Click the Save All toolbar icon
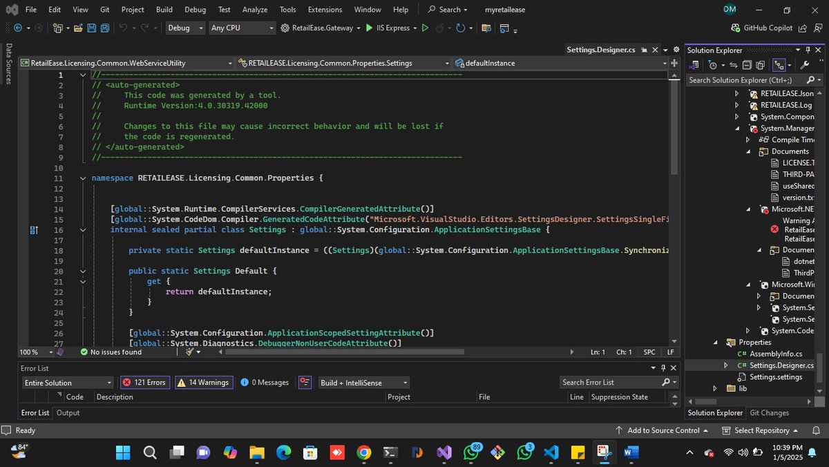 (x=104, y=28)
